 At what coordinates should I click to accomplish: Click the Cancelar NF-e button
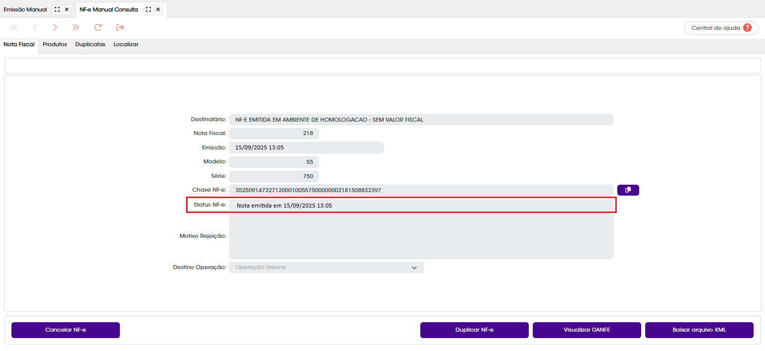[66, 330]
